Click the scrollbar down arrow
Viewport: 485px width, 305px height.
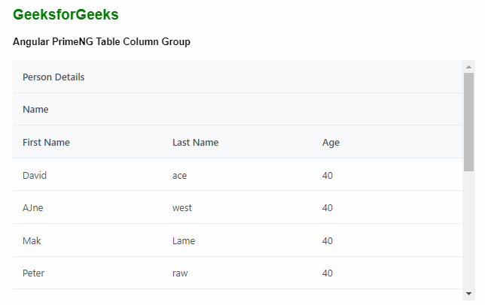tap(468, 294)
